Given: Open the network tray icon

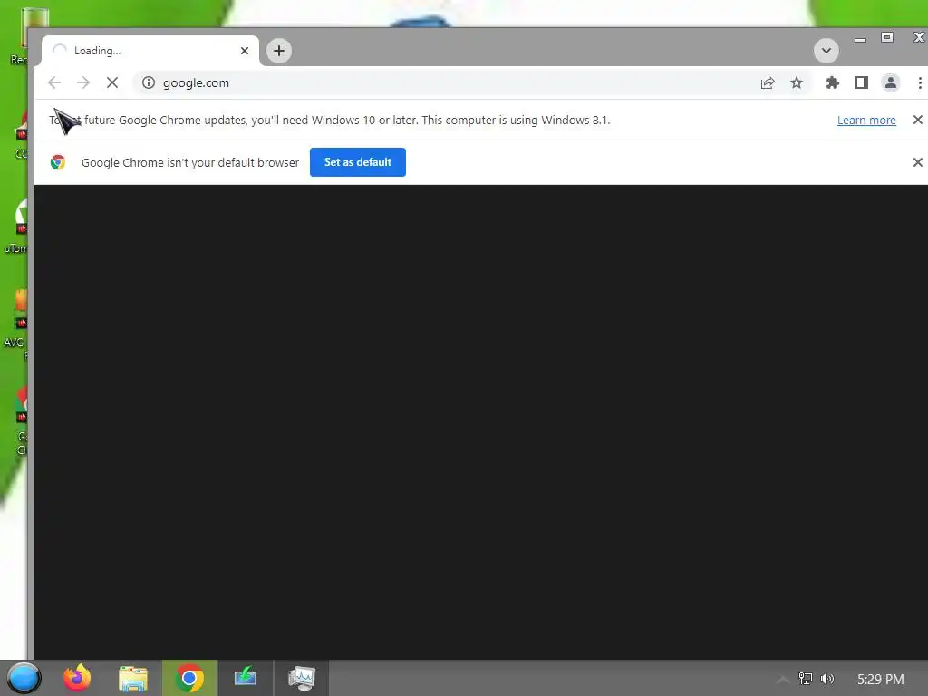Looking at the screenshot, I should click(x=805, y=679).
